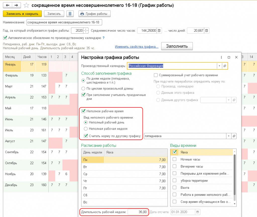Click the Записать и закрыть button
257x217 pixels.
pos(22,14)
